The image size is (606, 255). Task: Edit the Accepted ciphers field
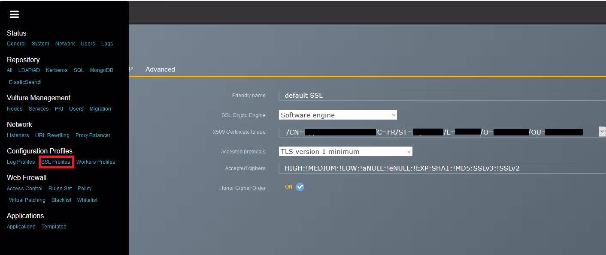pyautogui.click(x=442, y=168)
